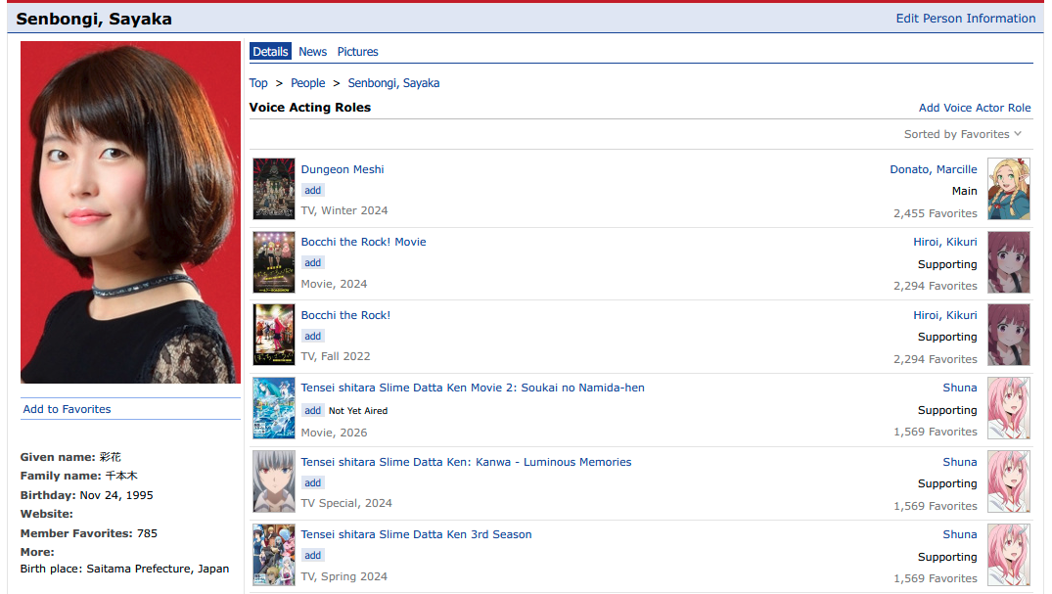The width and height of the screenshot is (1052, 594).
Task: Open Senbongi, Sayaka breadcrumb link
Action: click(393, 83)
